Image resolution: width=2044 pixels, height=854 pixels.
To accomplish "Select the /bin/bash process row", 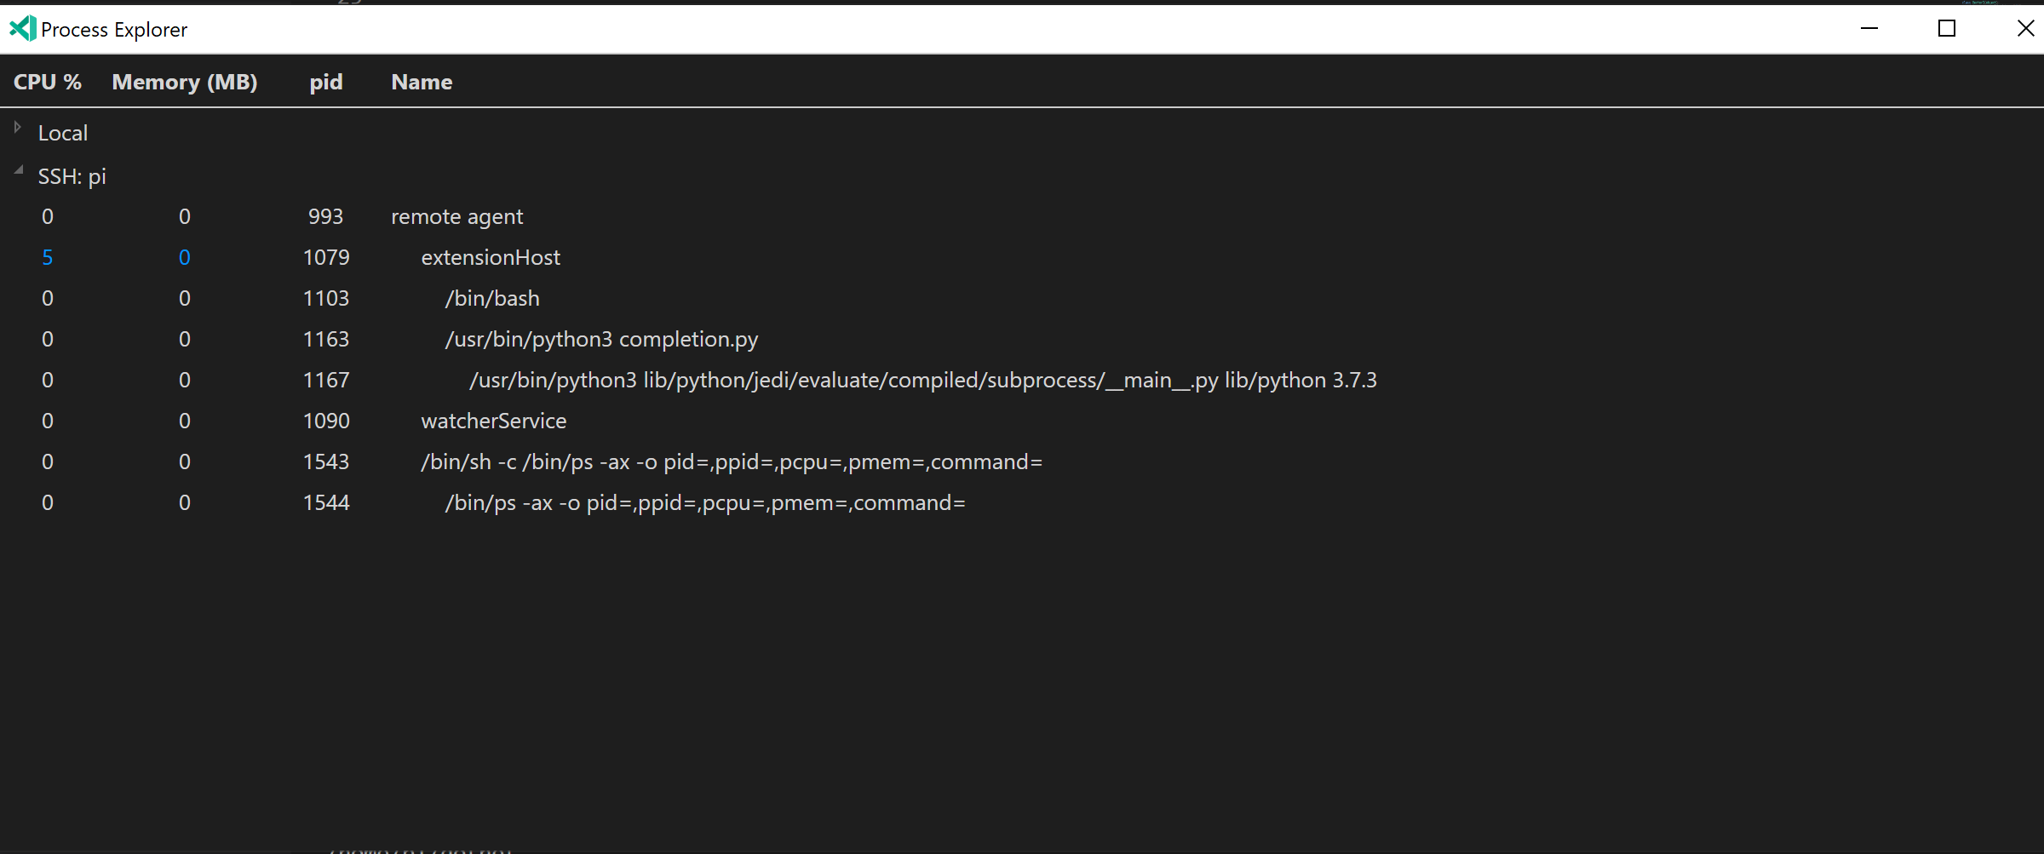I will point(492,298).
